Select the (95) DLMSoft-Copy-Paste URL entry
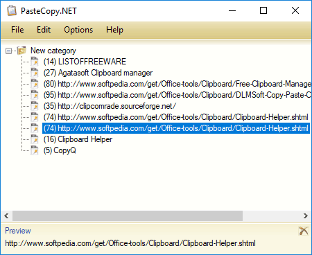Screen dimensions: 312x255 coord(177,95)
